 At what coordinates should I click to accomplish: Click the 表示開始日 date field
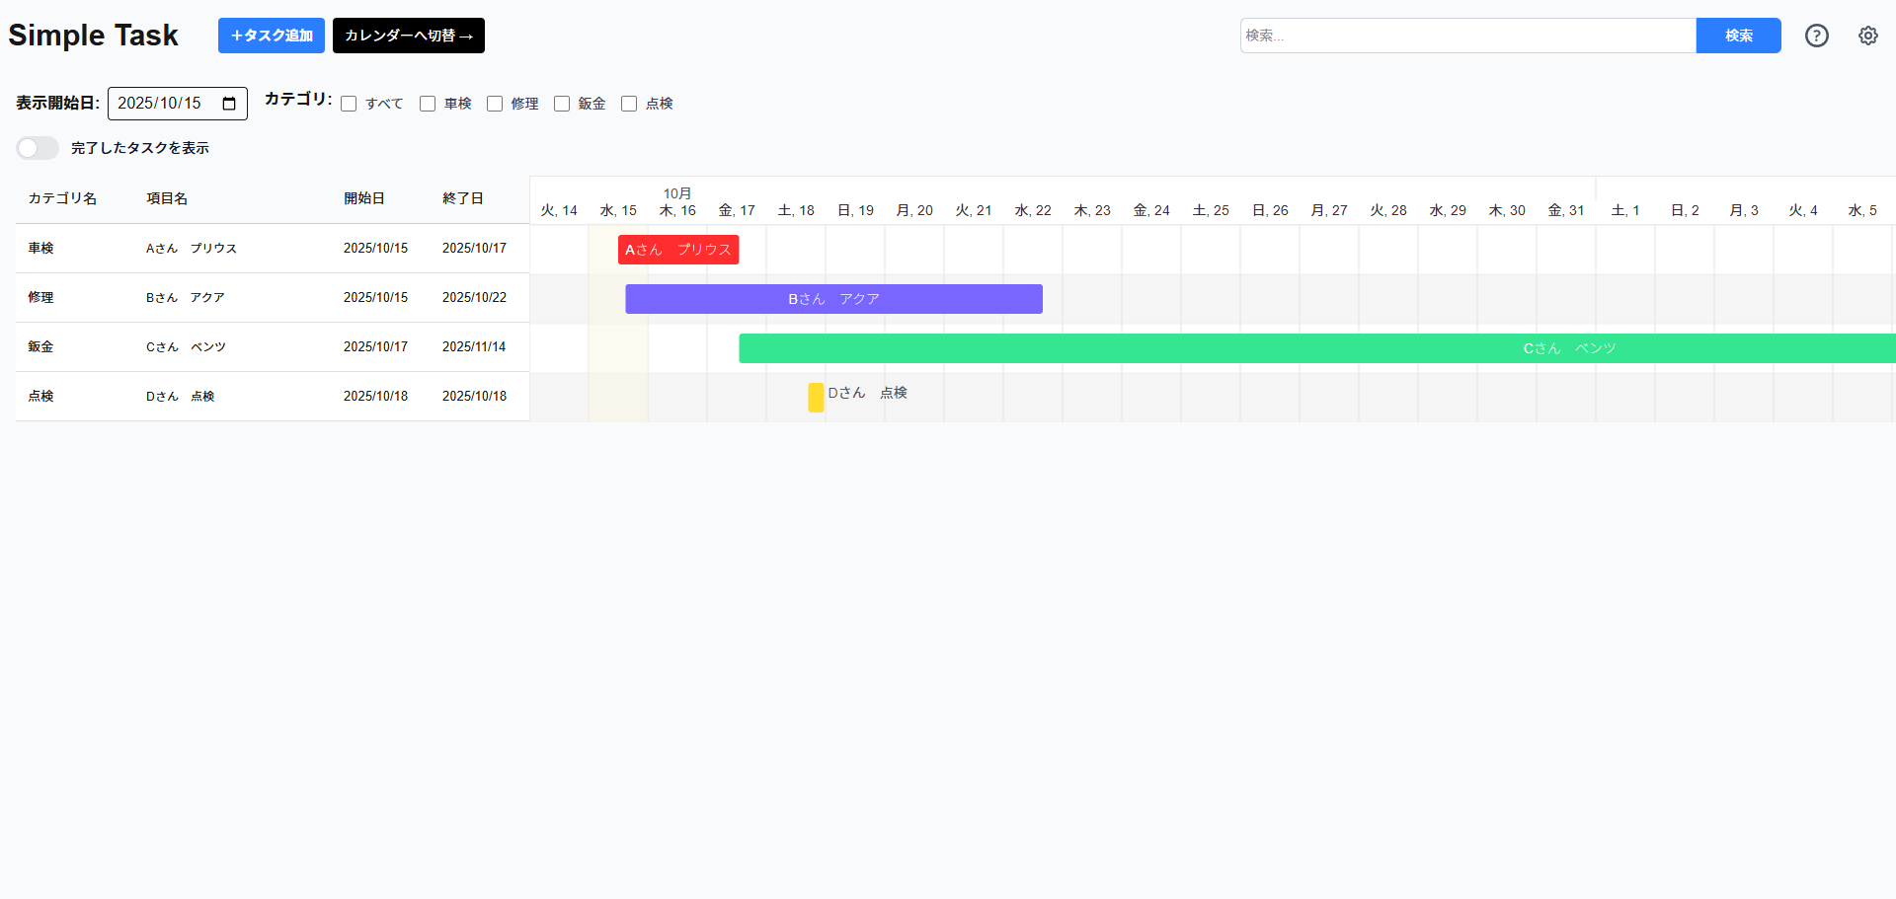pyautogui.click(x=163, y=104)
